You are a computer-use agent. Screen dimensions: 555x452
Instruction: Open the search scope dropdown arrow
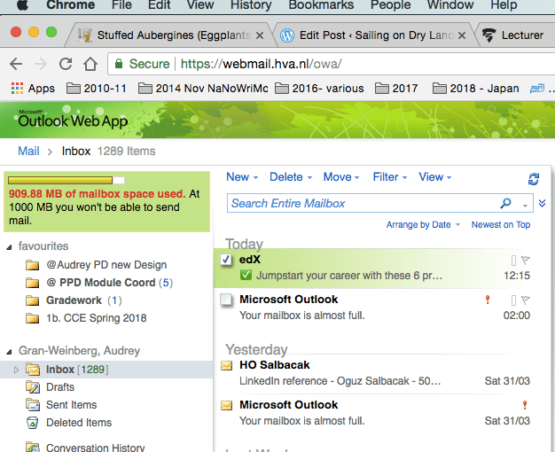(525, 206)
